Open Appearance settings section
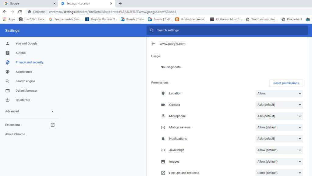This screenshot has width=312, height=176. (x=24, y=72)
